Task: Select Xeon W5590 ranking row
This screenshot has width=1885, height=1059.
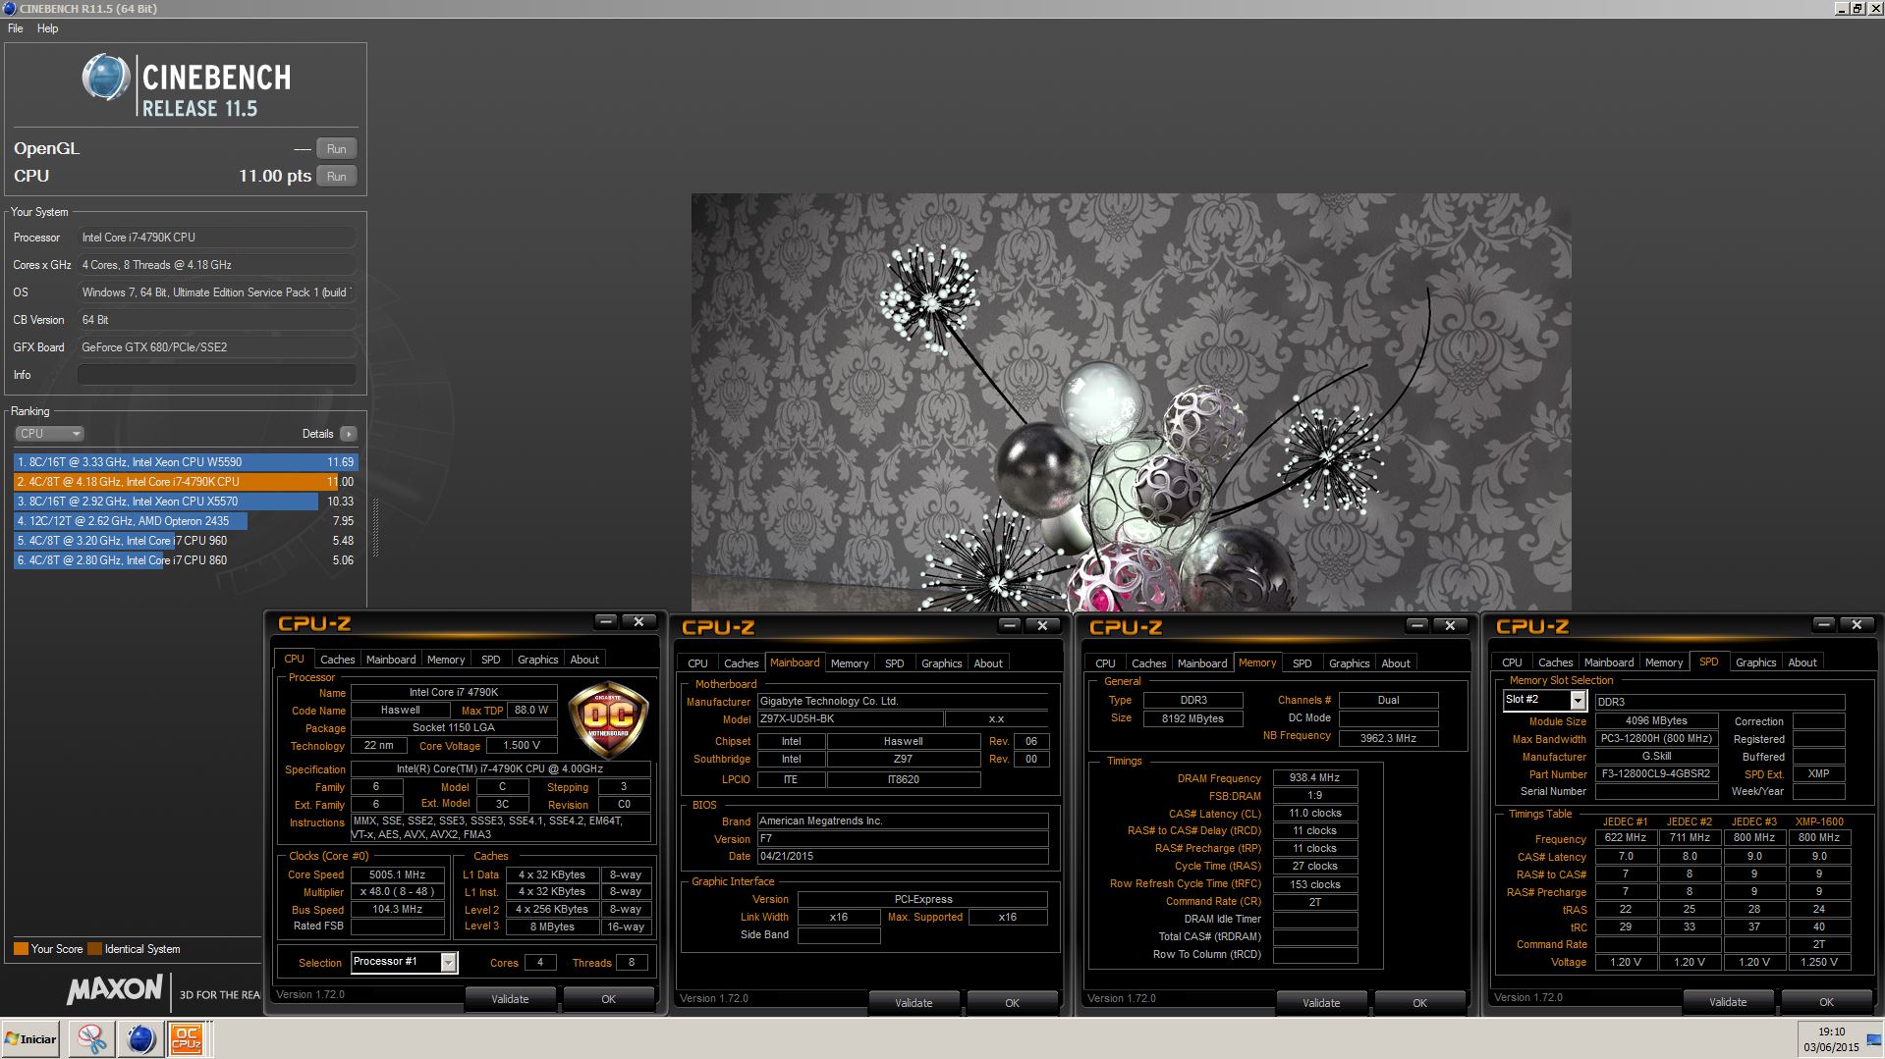Action: 186,462
